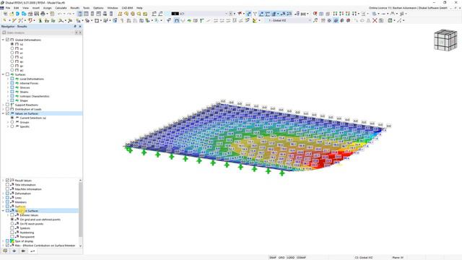Expand the Local Deformations node
Image resolution: width=462 pixels, height=260 pixels.
coord(8,79)
